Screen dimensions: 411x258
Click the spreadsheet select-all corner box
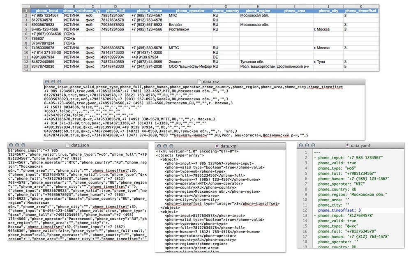26,6
